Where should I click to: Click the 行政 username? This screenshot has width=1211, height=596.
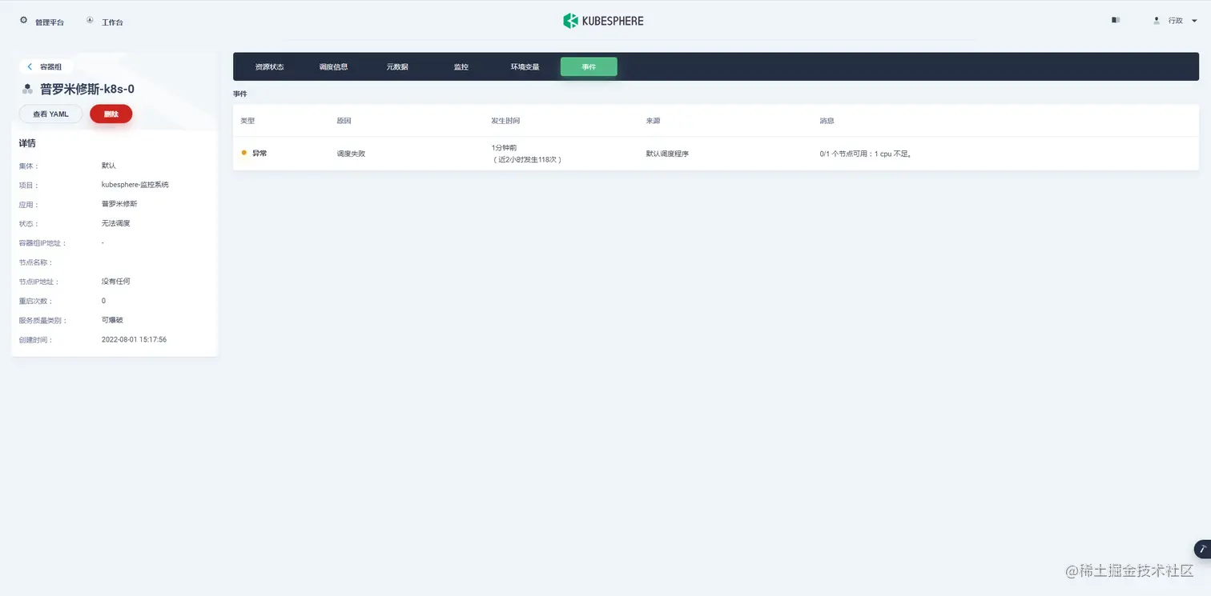coord(1175,21)
